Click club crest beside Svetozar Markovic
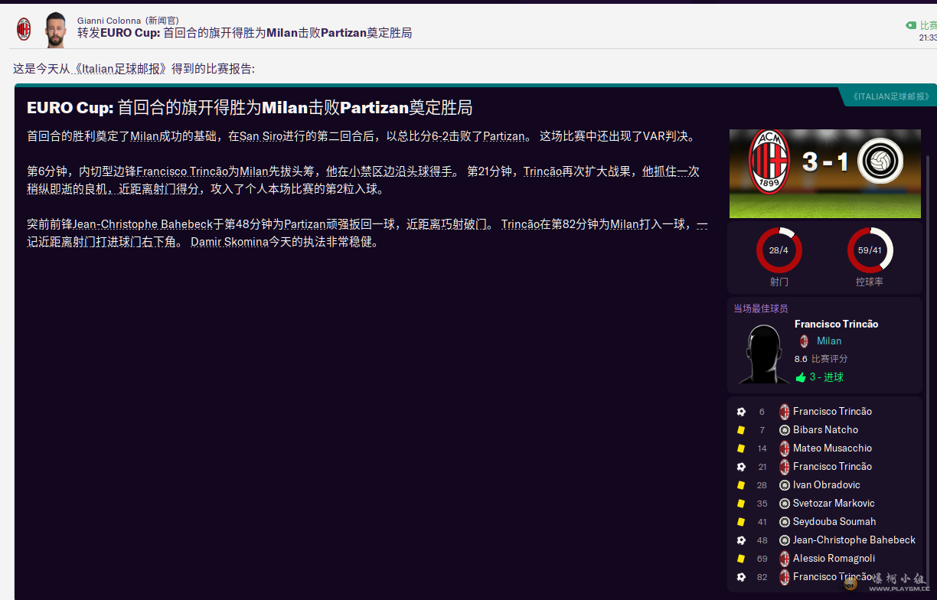 point(784,504)
